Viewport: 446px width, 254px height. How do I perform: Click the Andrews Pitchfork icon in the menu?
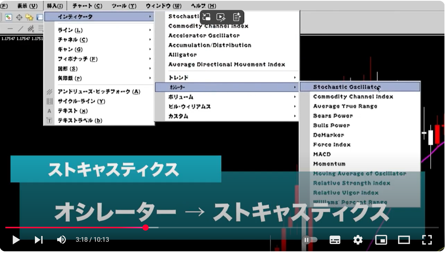(49, 92)
